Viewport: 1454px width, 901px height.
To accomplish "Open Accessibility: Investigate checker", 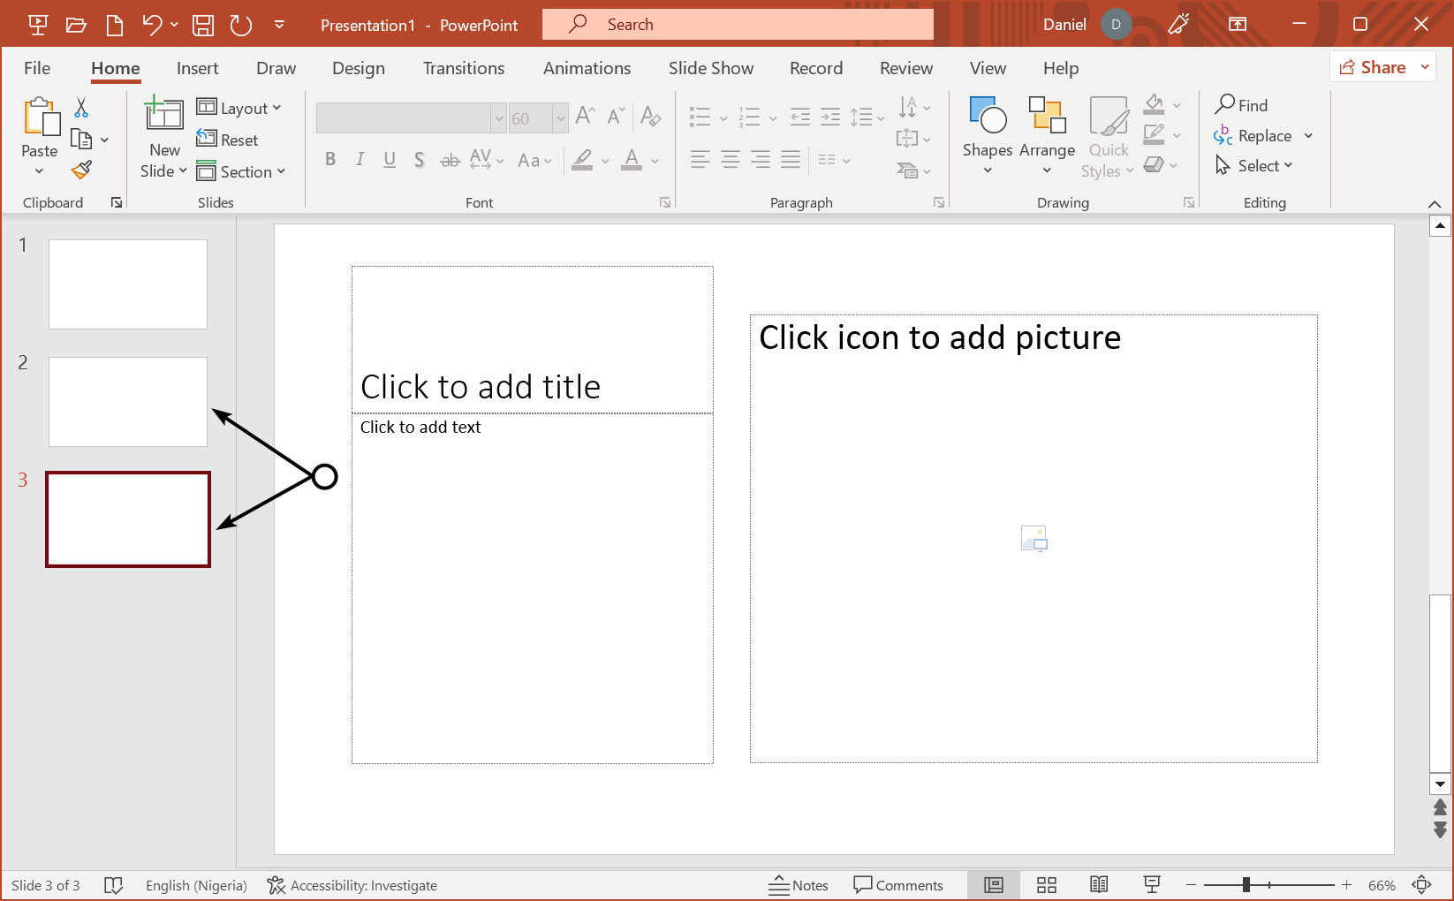I will click(x=352, y=884).
